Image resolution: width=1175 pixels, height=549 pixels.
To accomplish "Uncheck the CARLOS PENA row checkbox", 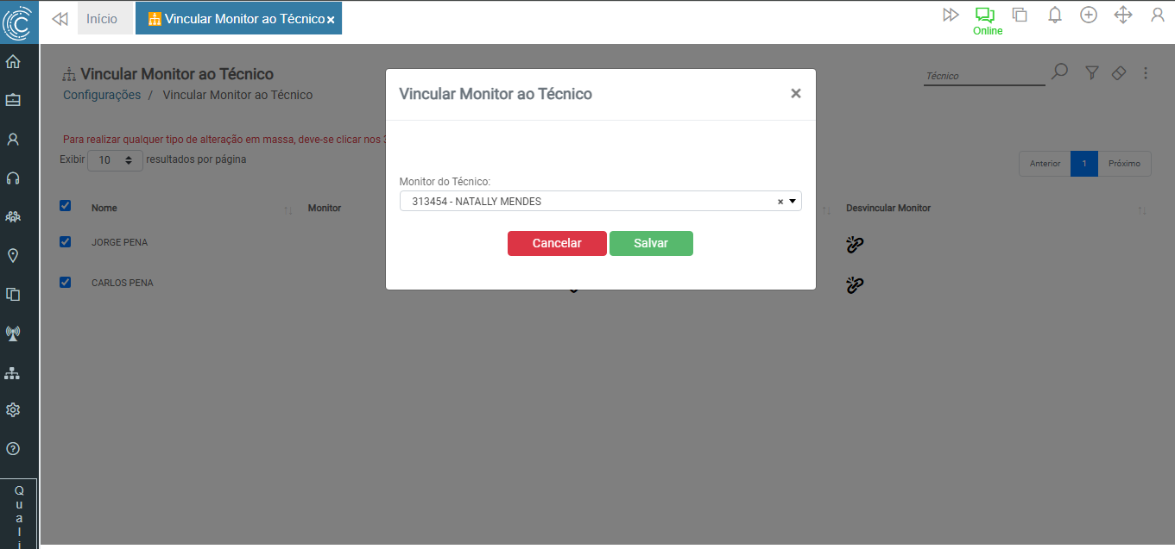I will point(65,283).
